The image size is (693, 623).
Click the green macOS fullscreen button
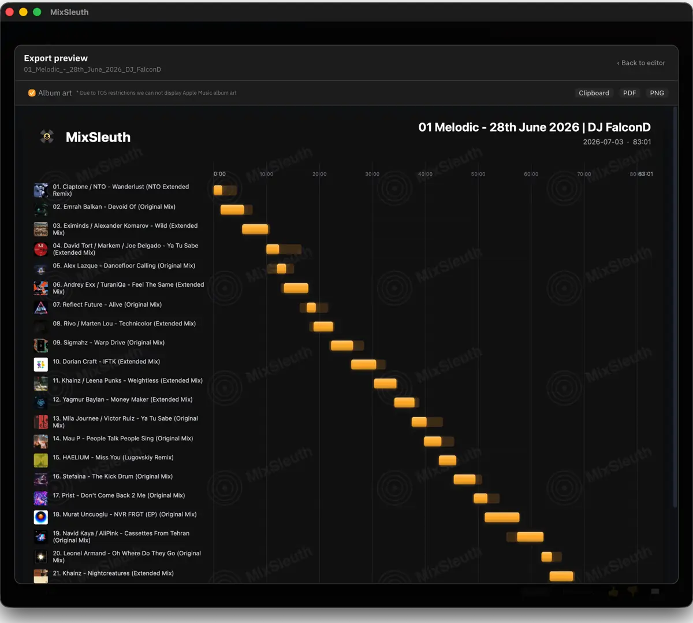click(37, 12)
